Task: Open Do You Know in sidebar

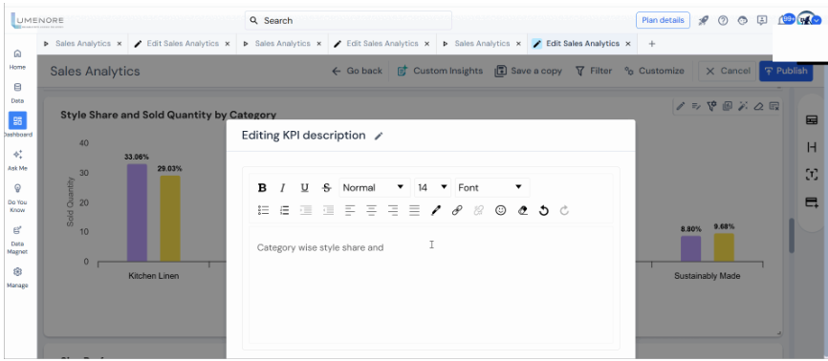Action: pyautogui.click(x=17, y=198)
